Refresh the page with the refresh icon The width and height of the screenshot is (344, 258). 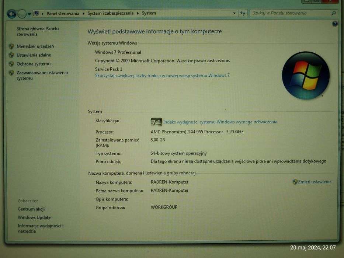coord(243,13)
